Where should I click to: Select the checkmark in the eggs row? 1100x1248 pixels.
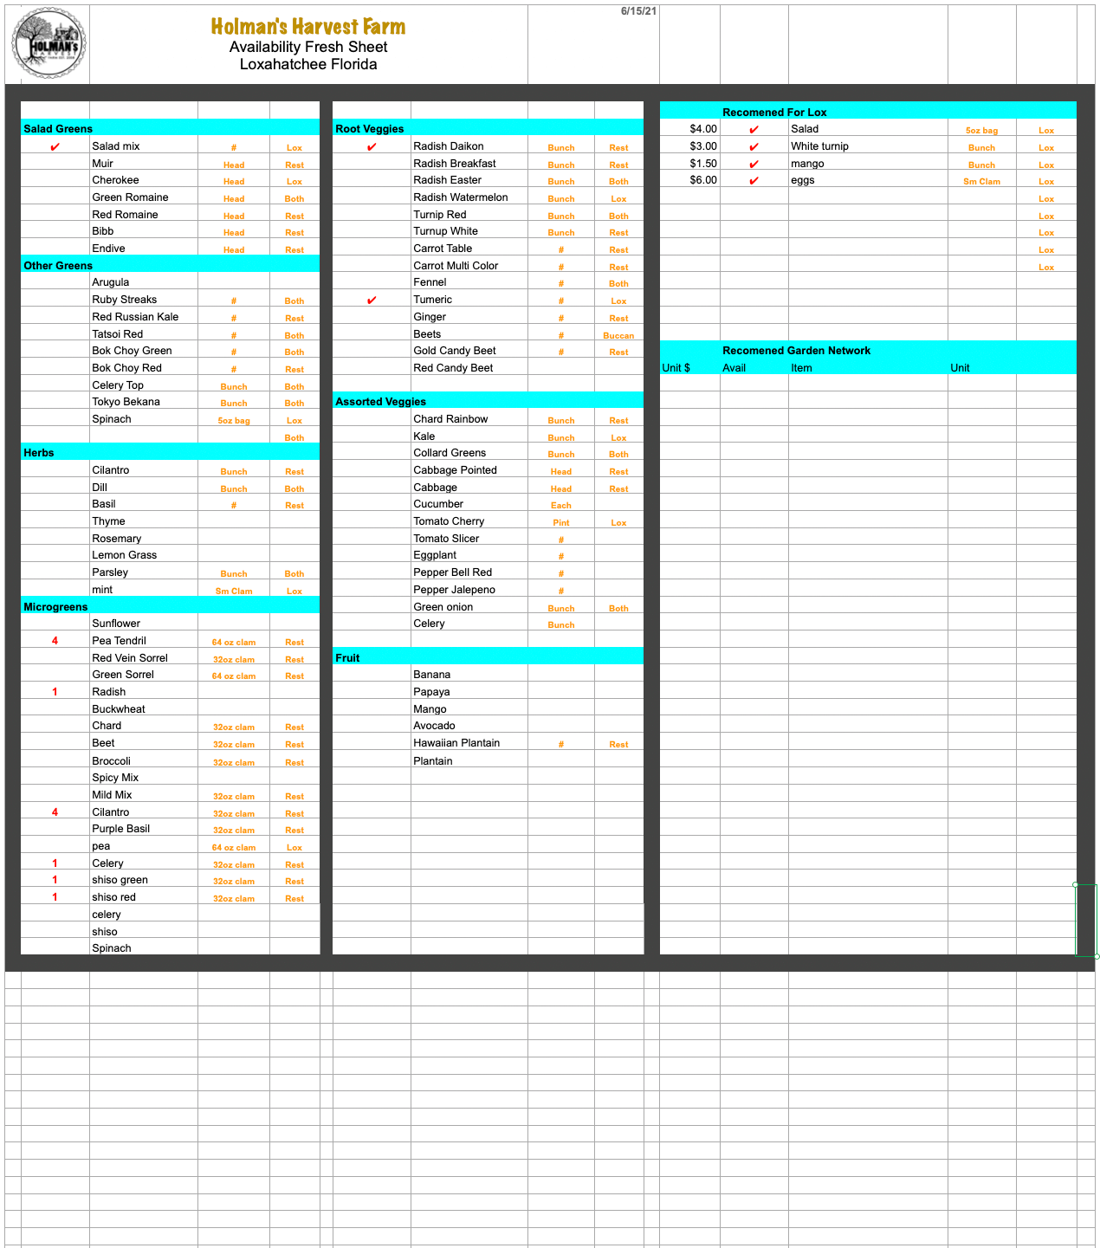pyautogui.click(x=754, y=181)
